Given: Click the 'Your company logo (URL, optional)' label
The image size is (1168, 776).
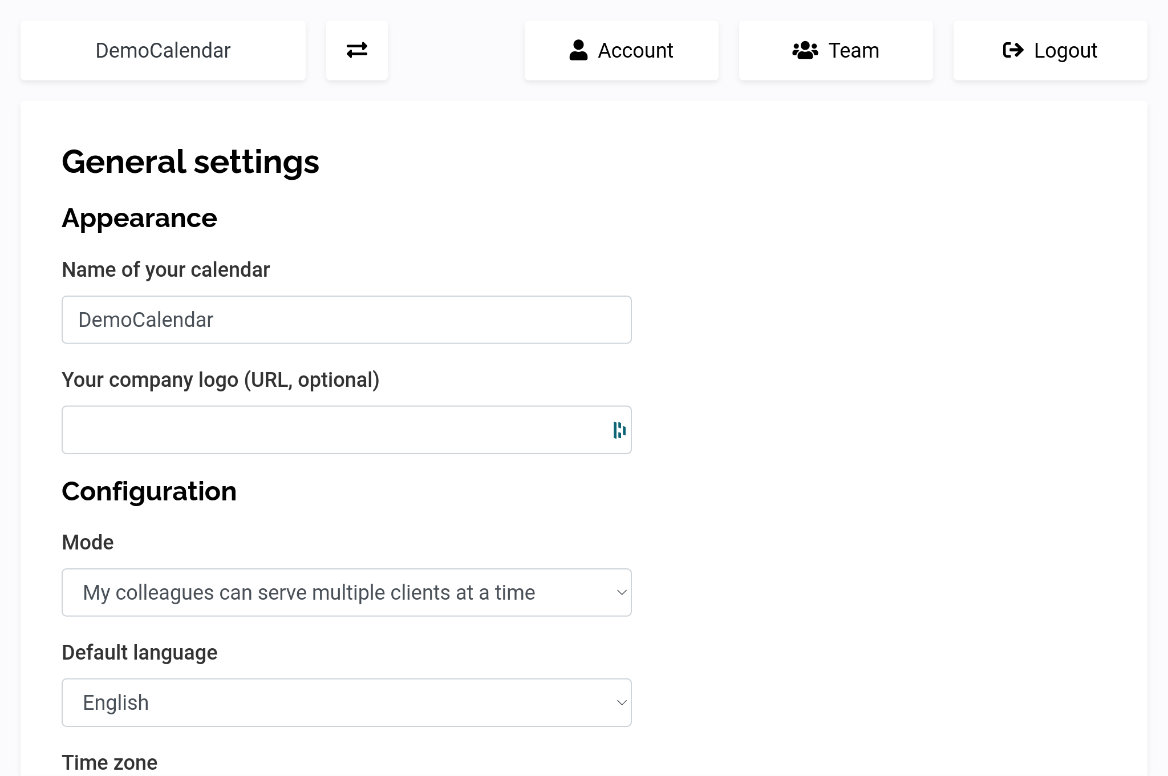Looking at the screenshot, I should [x=221, y=380].
